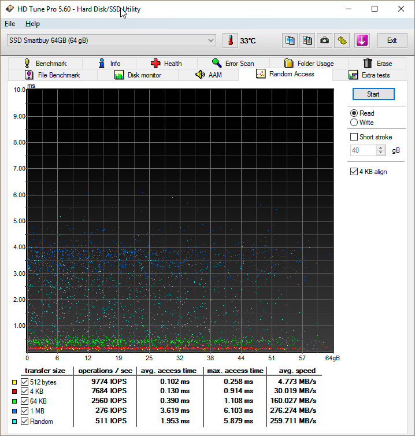Click the magenta down-arrow icon
This screenshot has height=436, width=415.
coord(362,40)
